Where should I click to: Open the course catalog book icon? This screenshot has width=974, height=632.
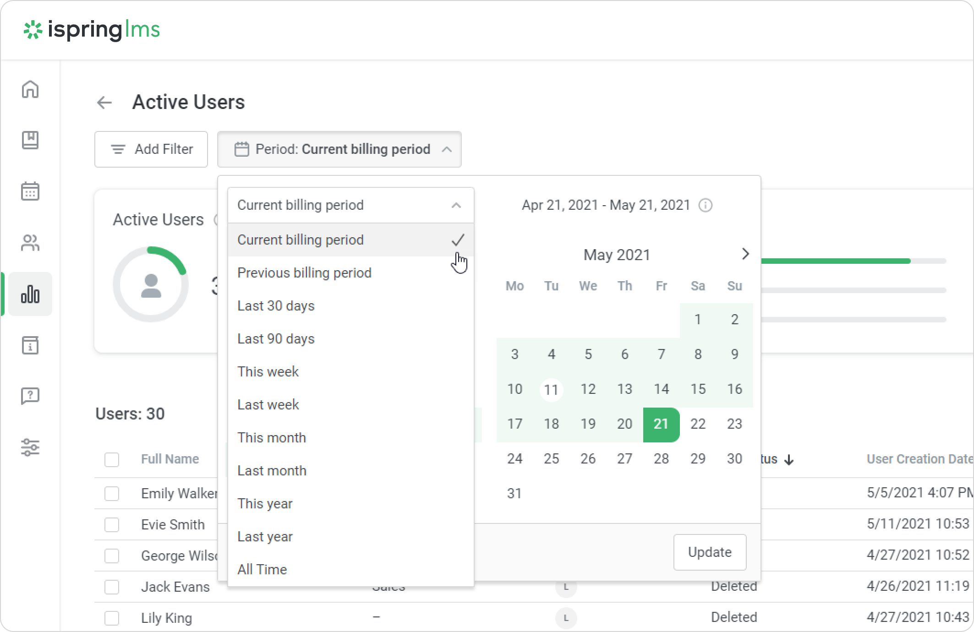(30, 140)
